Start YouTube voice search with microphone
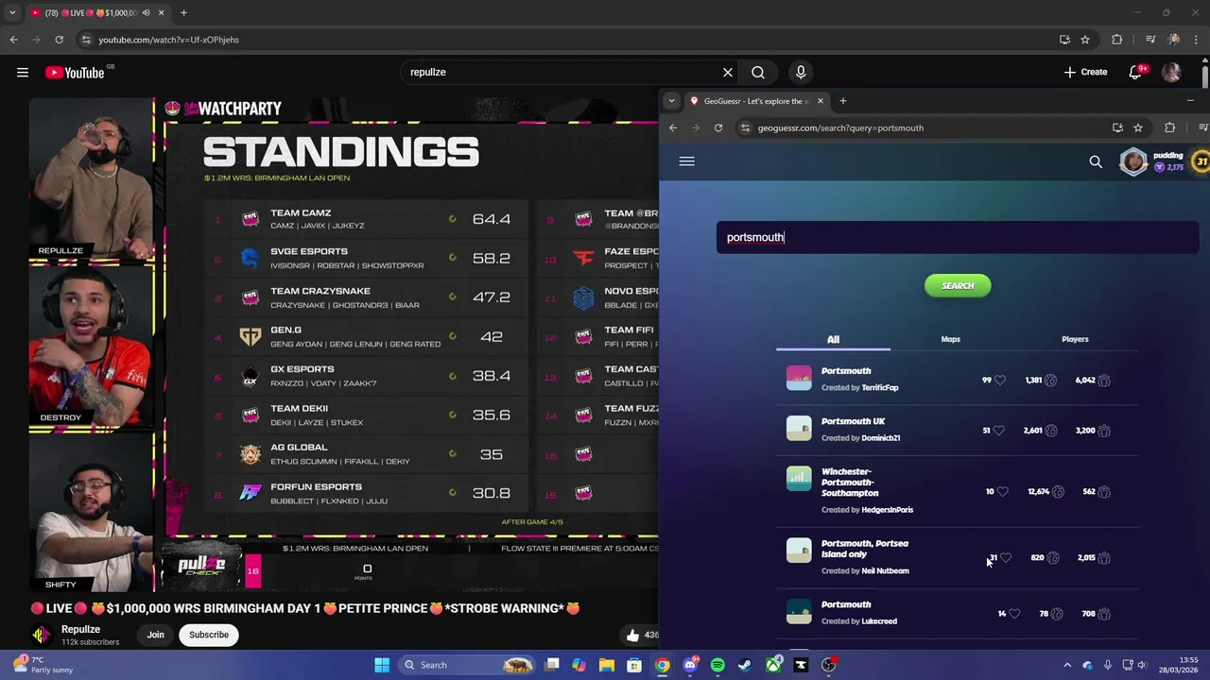Viewport: 1210px width, 680px height. (x=801, y=72)
